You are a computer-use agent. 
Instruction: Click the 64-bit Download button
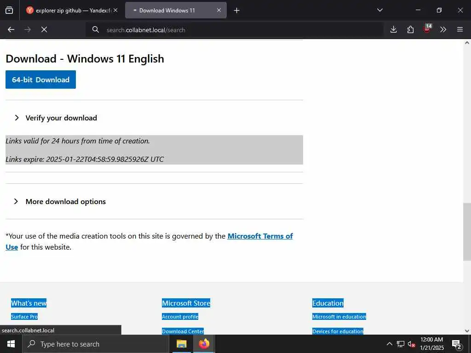pyautogui.click(x=40, y=80)
